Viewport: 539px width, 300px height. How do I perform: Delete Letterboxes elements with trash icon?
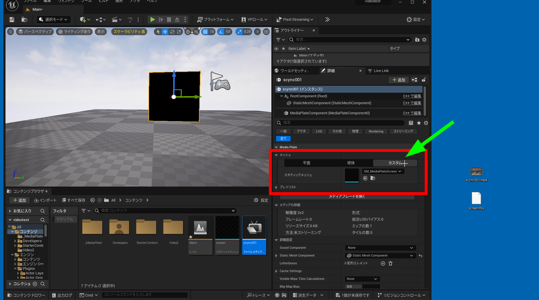390,263
